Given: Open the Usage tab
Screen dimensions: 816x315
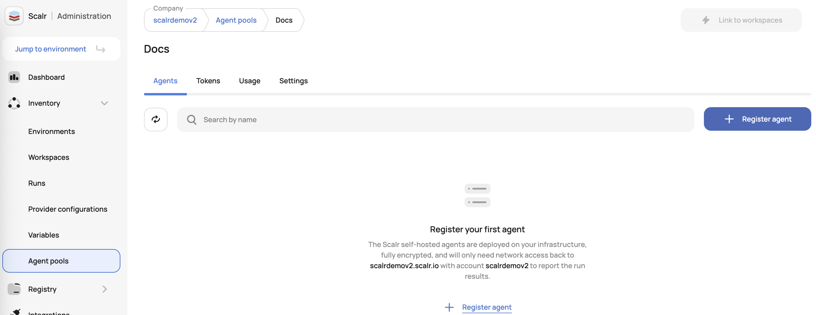Looking at the screenshot, I should [x=249, y=81].
